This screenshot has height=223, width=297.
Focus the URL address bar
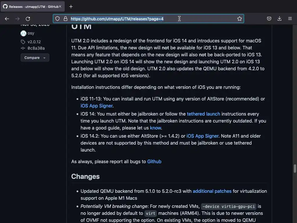148,19
